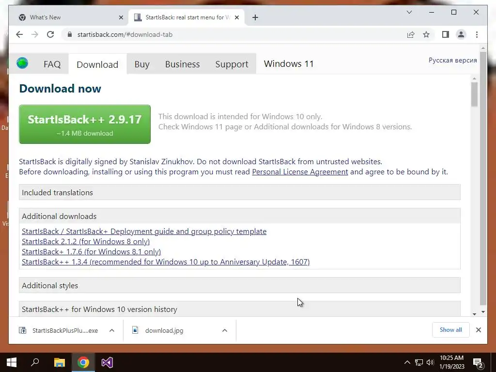Open the tab search chevron

coord(409,12)
